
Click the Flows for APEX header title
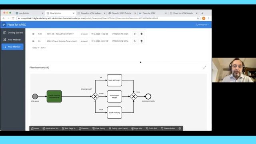(16, 25)
